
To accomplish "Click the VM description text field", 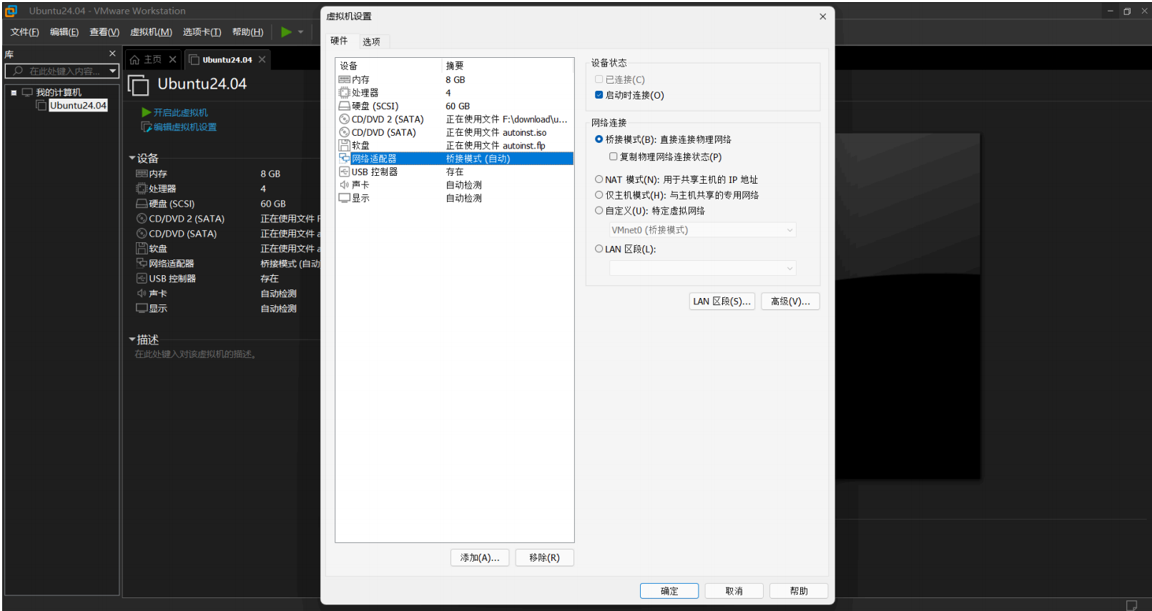I will point(196,354).
